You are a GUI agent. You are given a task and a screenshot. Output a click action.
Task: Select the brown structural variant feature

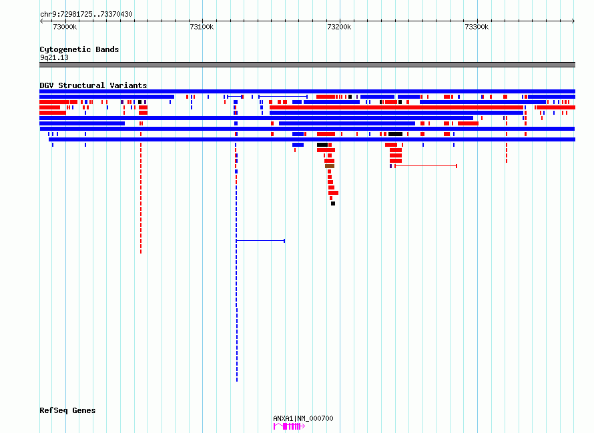pos(330,166)
